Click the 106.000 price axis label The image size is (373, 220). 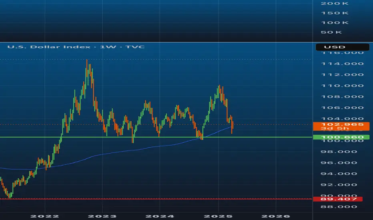tap(342, 108)
